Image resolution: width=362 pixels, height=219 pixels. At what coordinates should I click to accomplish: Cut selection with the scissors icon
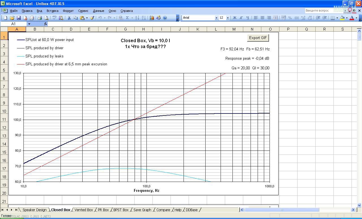tap(69, 18)
